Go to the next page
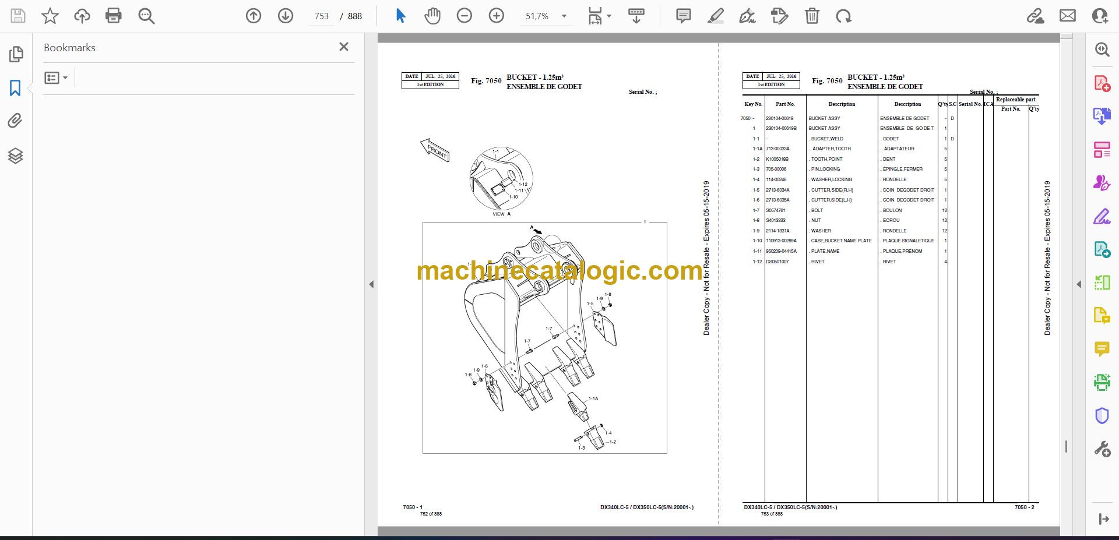This screenshot has height=540, width=1119. 286,16
